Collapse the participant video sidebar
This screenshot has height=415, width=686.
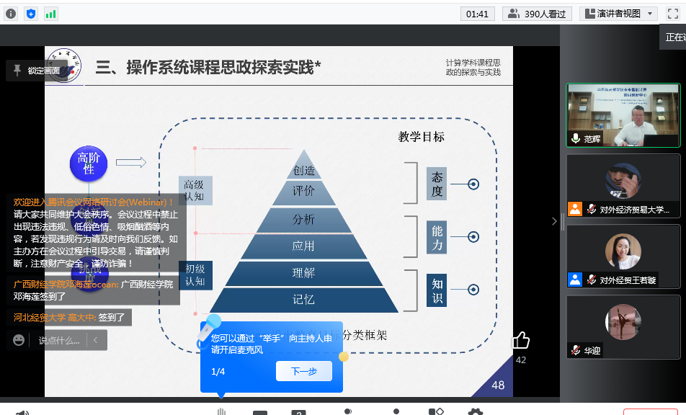click(x=554, y=221)
